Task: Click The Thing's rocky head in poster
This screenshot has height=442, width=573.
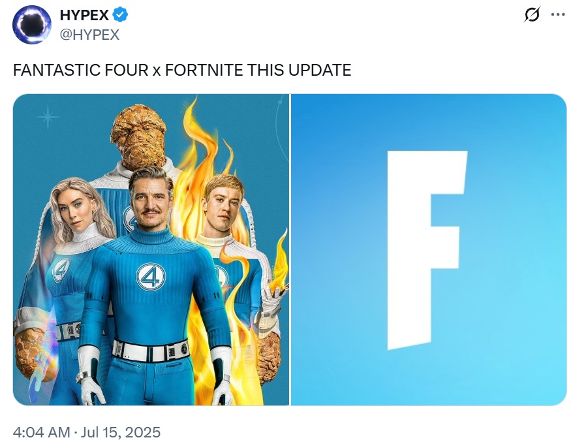Action: point(138,137)
